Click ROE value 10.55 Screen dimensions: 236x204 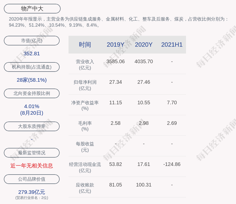pos(144,103)
